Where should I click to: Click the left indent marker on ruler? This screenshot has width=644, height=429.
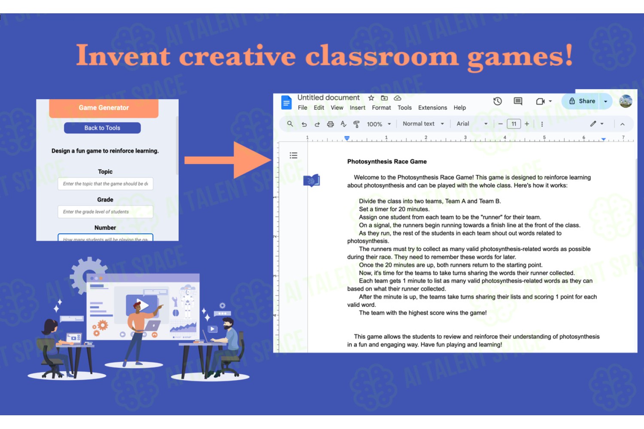(x=347, y=139)
